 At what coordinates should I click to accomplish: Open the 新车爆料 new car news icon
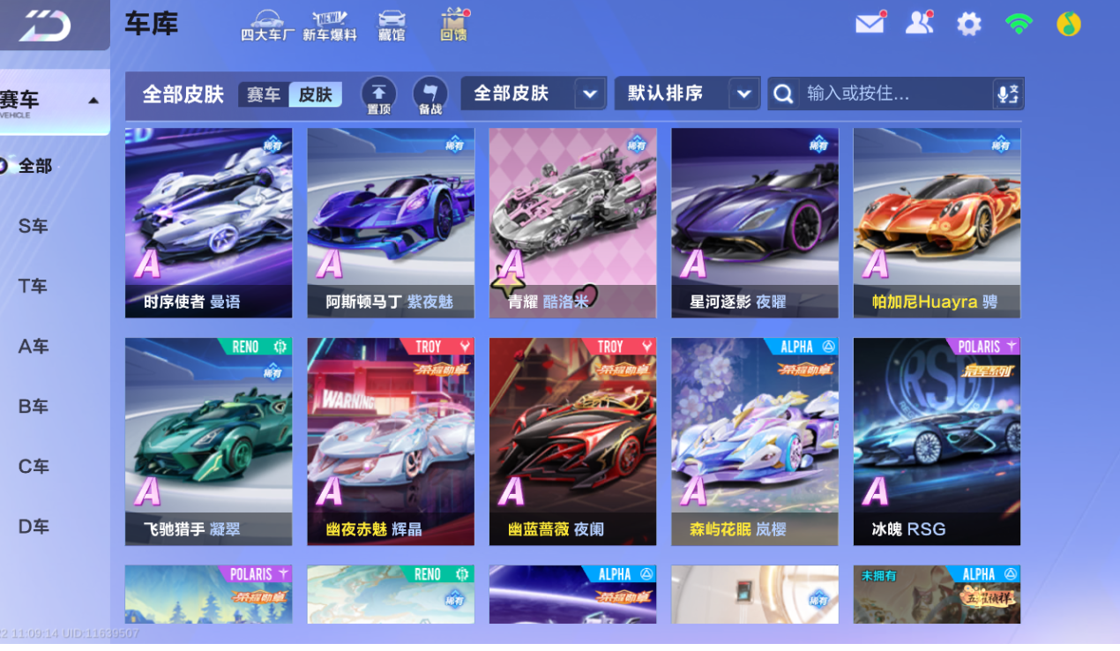point(330,26)
